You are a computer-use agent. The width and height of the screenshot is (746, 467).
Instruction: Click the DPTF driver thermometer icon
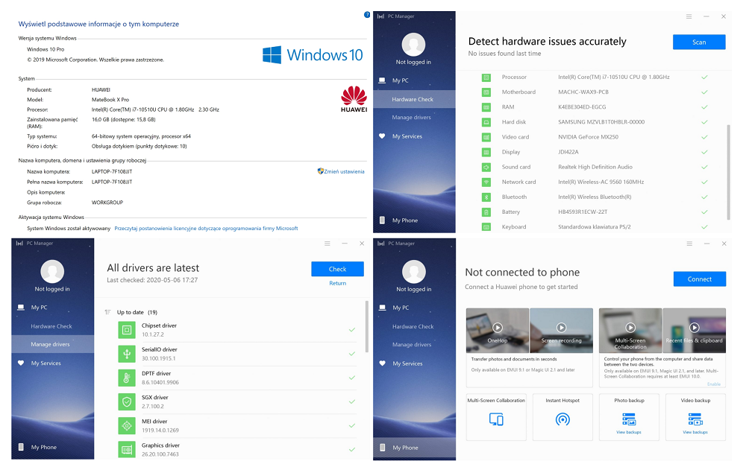click(x=127, y=378)
